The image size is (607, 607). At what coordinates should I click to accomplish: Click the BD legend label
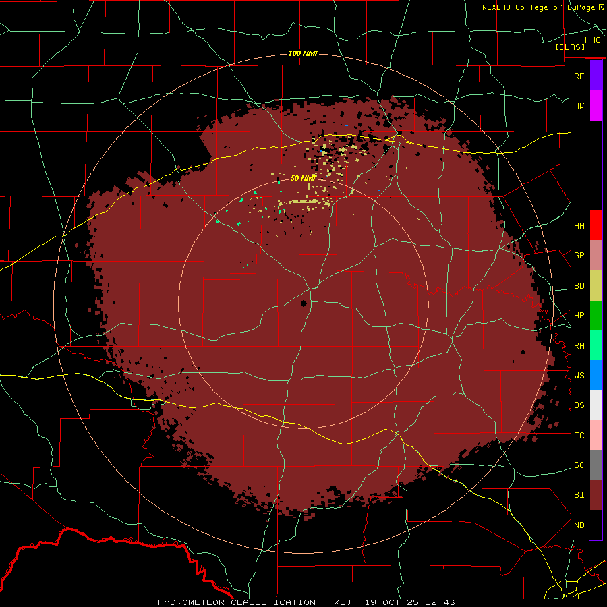(x=579, y=286)
